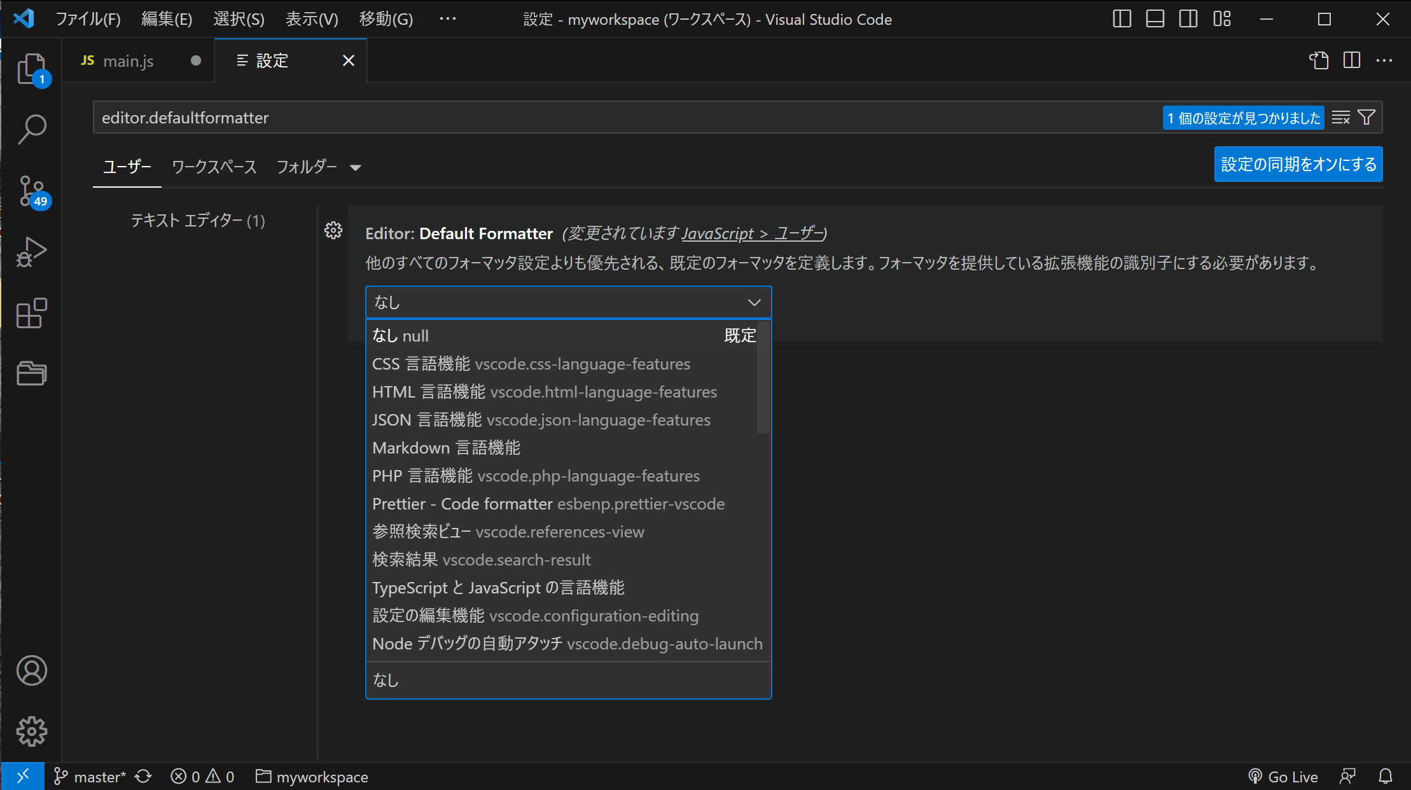This screenshot has width=1411, height=790.
Task: Choose Markdown 言語機能 formatter
Action: pyautogui.click(x=568, y=447)
